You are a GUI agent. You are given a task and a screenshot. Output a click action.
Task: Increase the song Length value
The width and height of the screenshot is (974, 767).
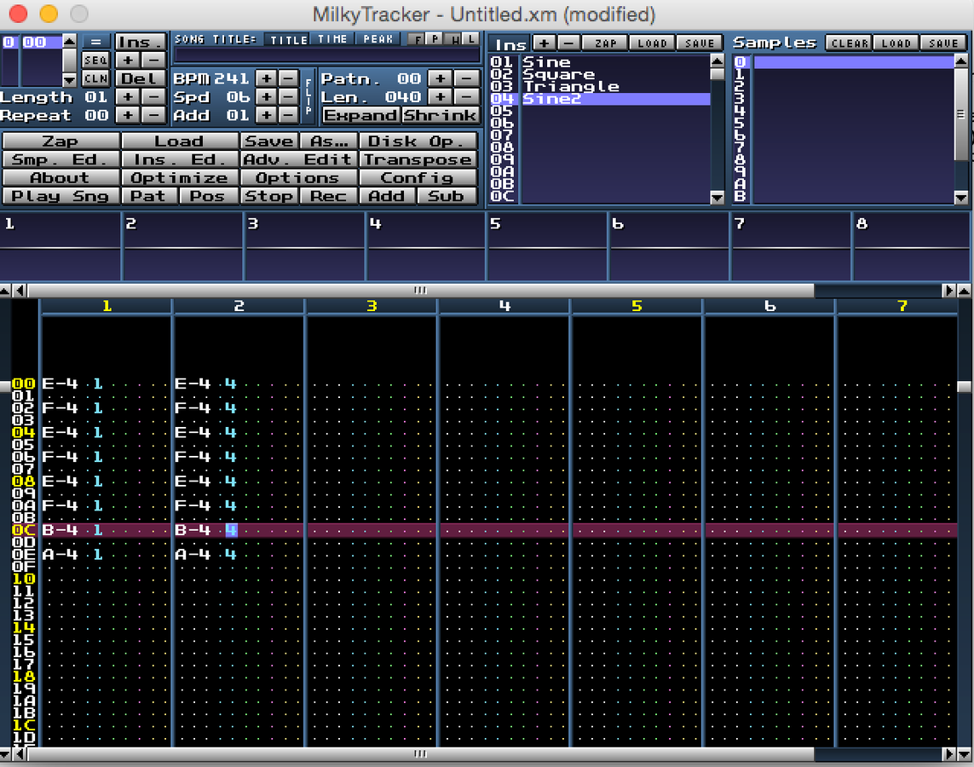(x=127, y=97)
